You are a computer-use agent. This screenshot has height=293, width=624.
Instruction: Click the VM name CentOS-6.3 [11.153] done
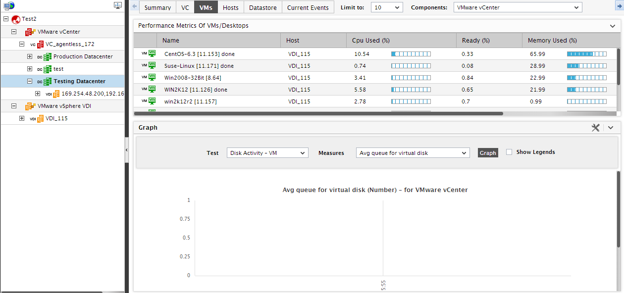(199, 54)
